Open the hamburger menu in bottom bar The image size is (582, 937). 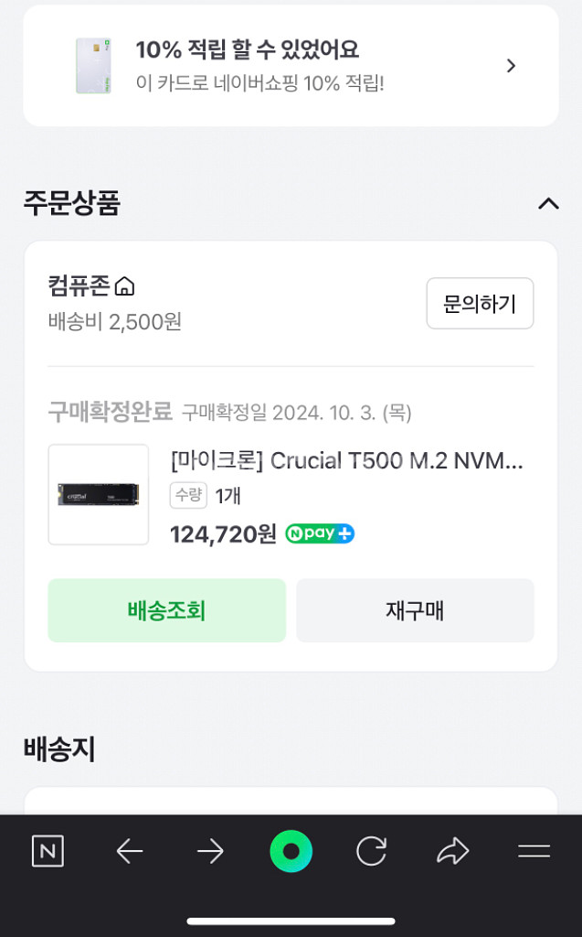coord(534,852)
